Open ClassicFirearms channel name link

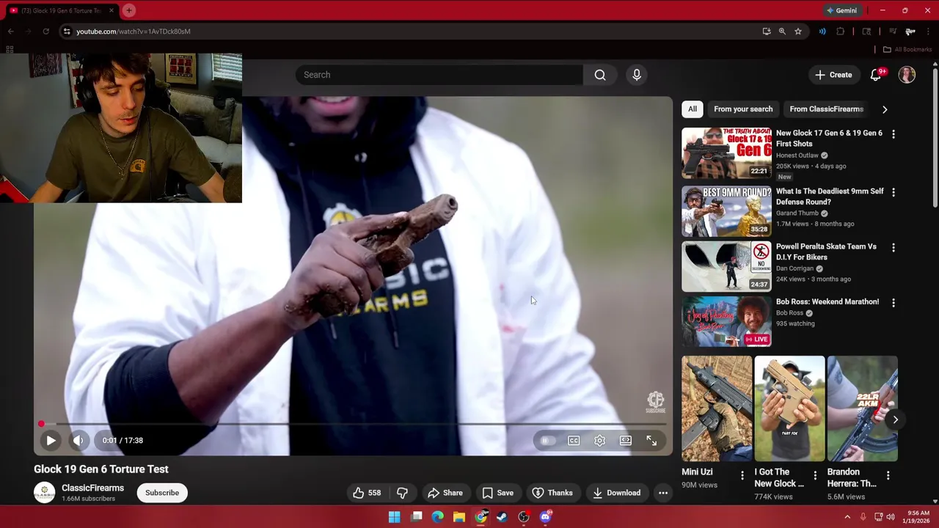92,488
